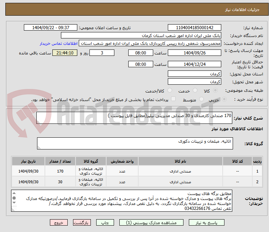
Task: Toggle the اسناد خزانه اسلامی payment checkbox
Action: pyautogui.click(x=174, y=99)
